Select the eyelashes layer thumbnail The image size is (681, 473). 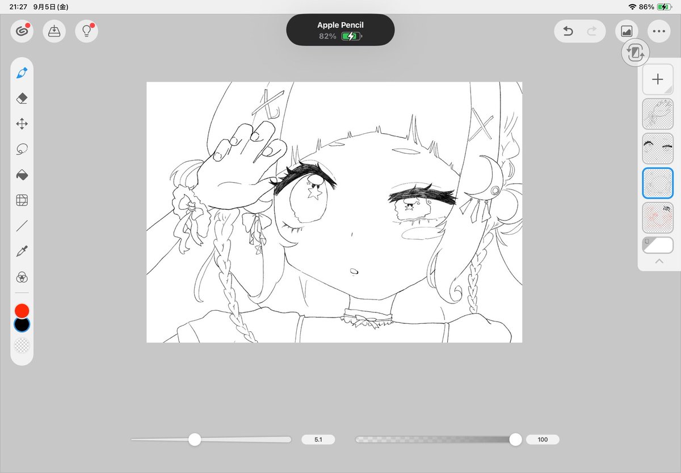658,149
